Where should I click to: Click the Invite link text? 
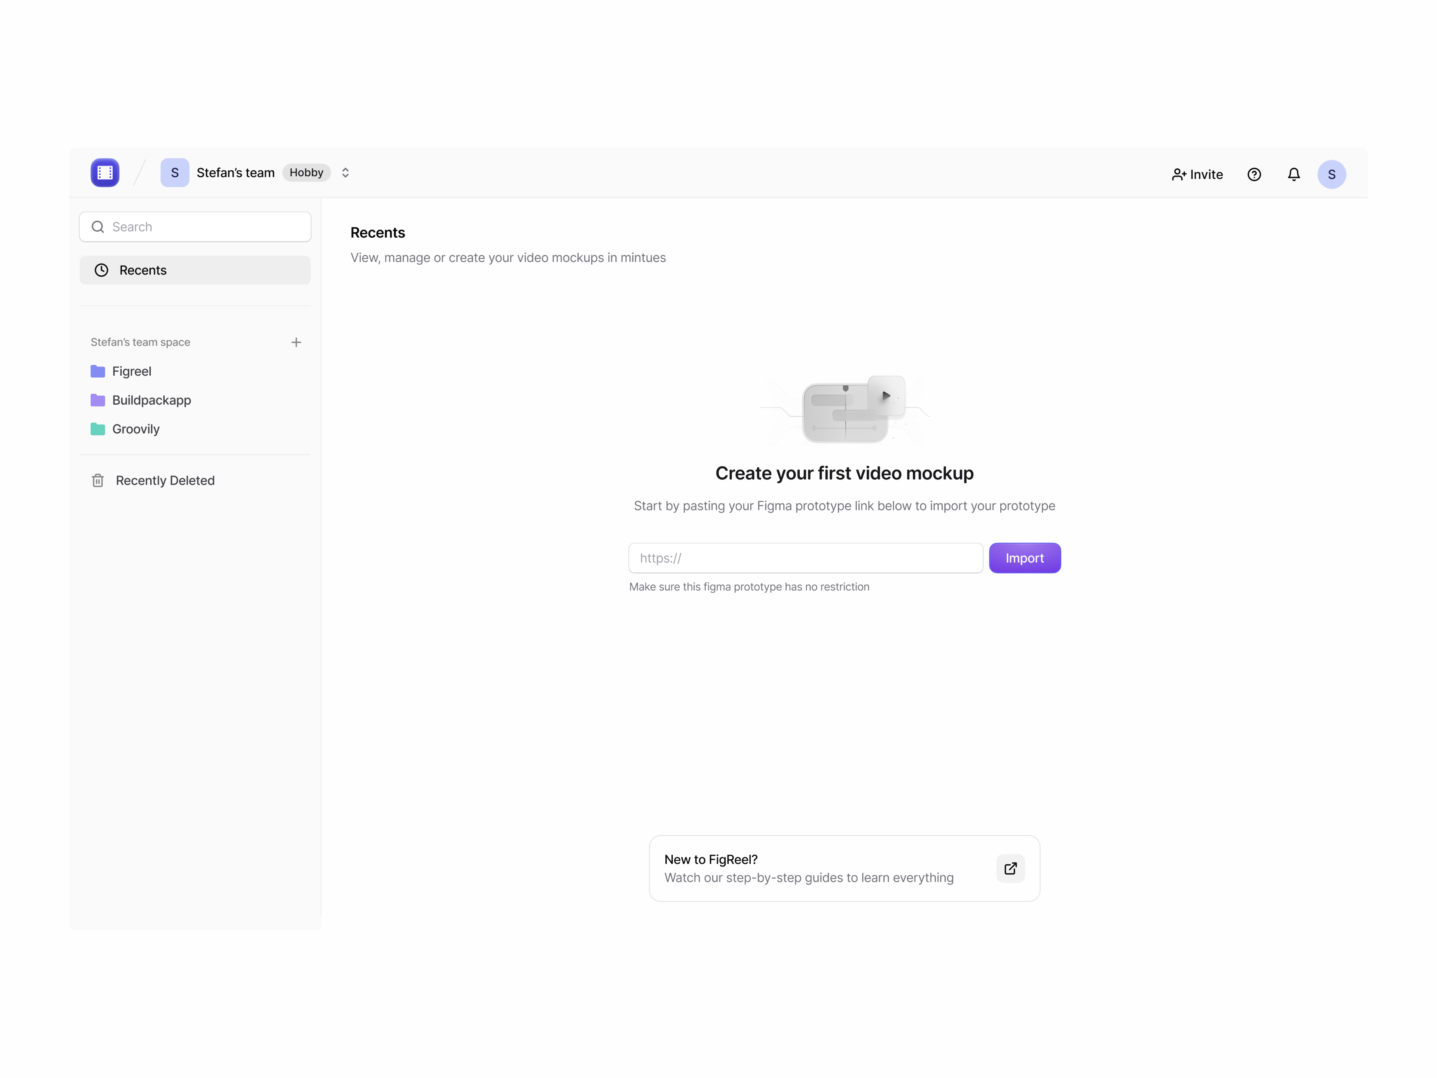point(1206,174)
